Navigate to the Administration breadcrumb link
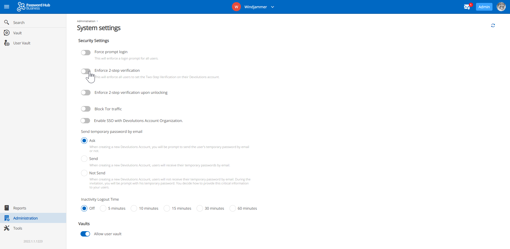 click(x=86, y=21)
